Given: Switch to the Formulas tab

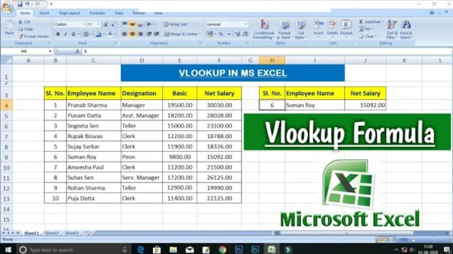Looking at the screenshot, I should pos(97,13).
